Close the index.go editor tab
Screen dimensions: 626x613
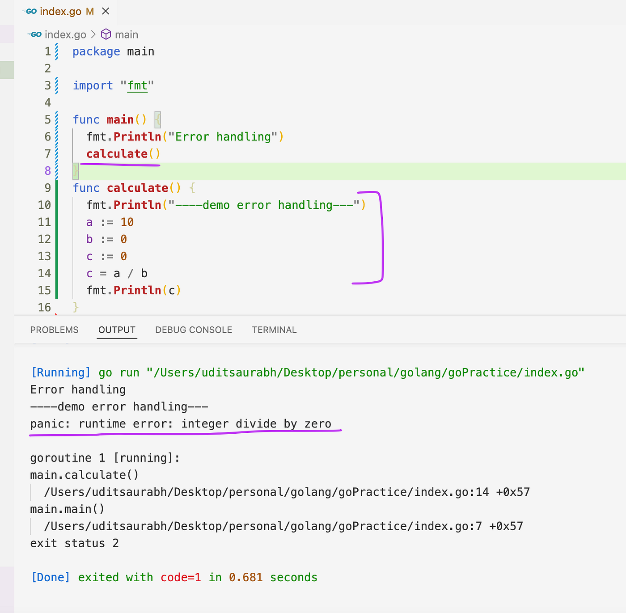[x=106, y=11]
